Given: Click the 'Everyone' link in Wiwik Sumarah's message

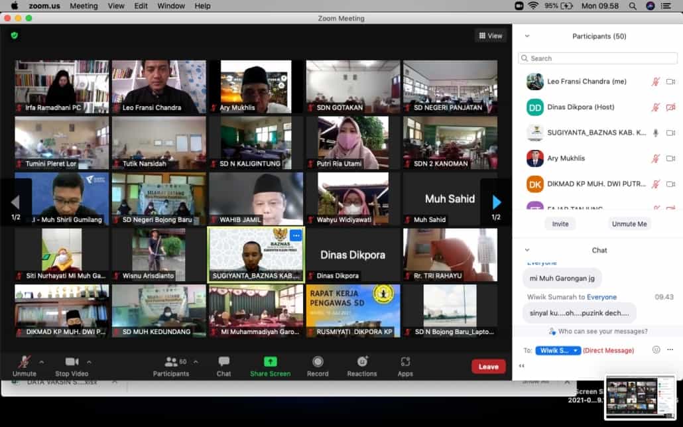Looking at the screenshot, I should tap(601, 297).
